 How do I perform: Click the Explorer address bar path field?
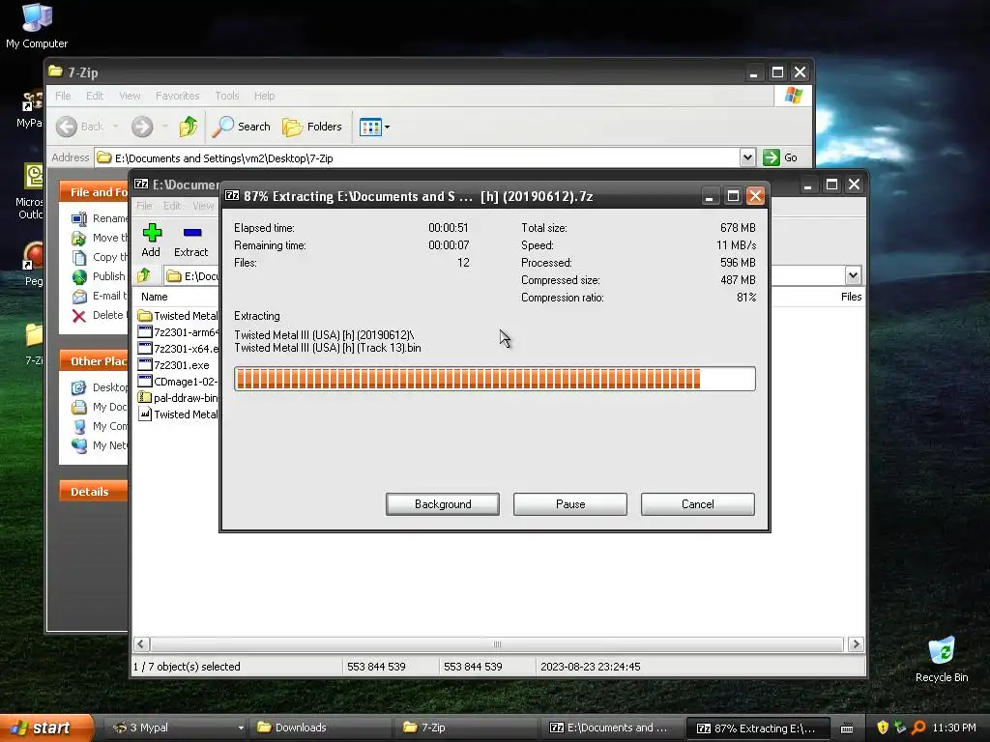418,157
